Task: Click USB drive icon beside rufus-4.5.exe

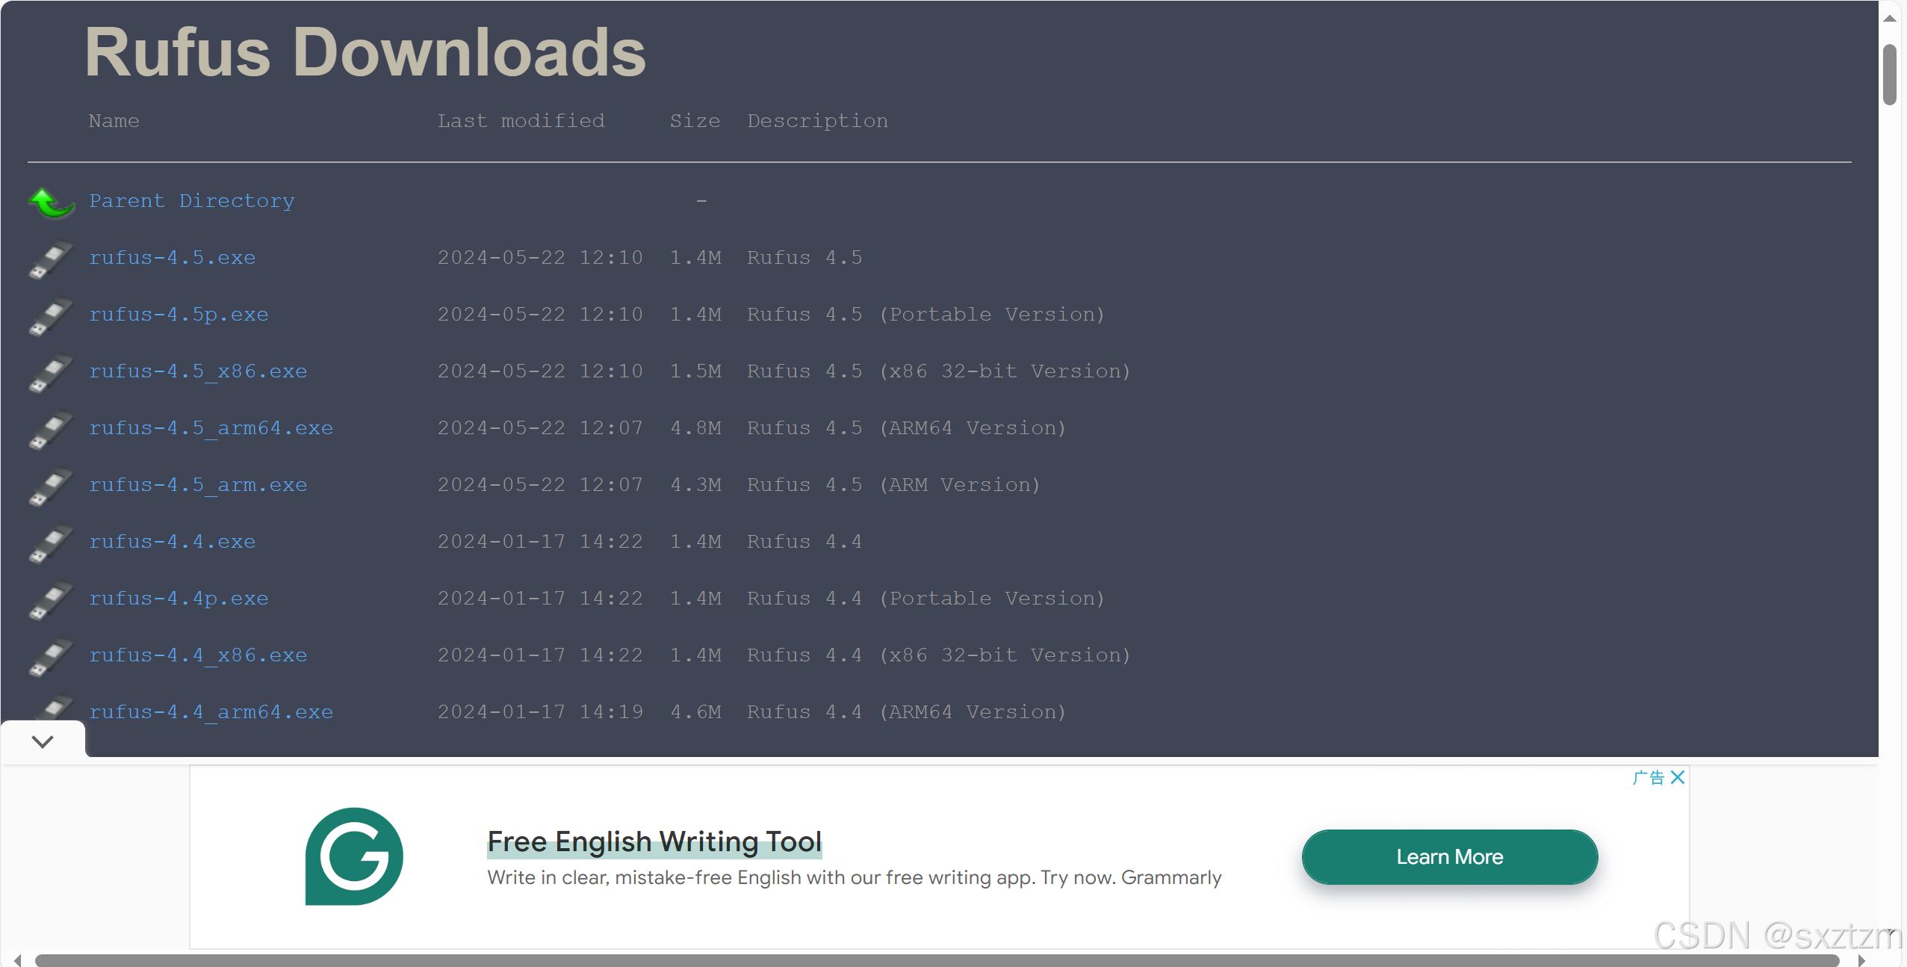Action: 52,259
